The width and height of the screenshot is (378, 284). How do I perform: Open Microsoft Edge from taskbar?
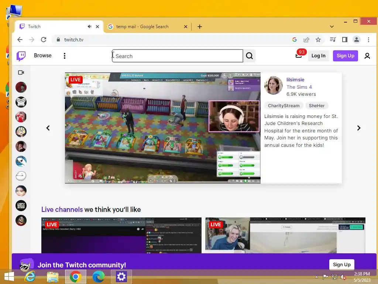[98, 277]
